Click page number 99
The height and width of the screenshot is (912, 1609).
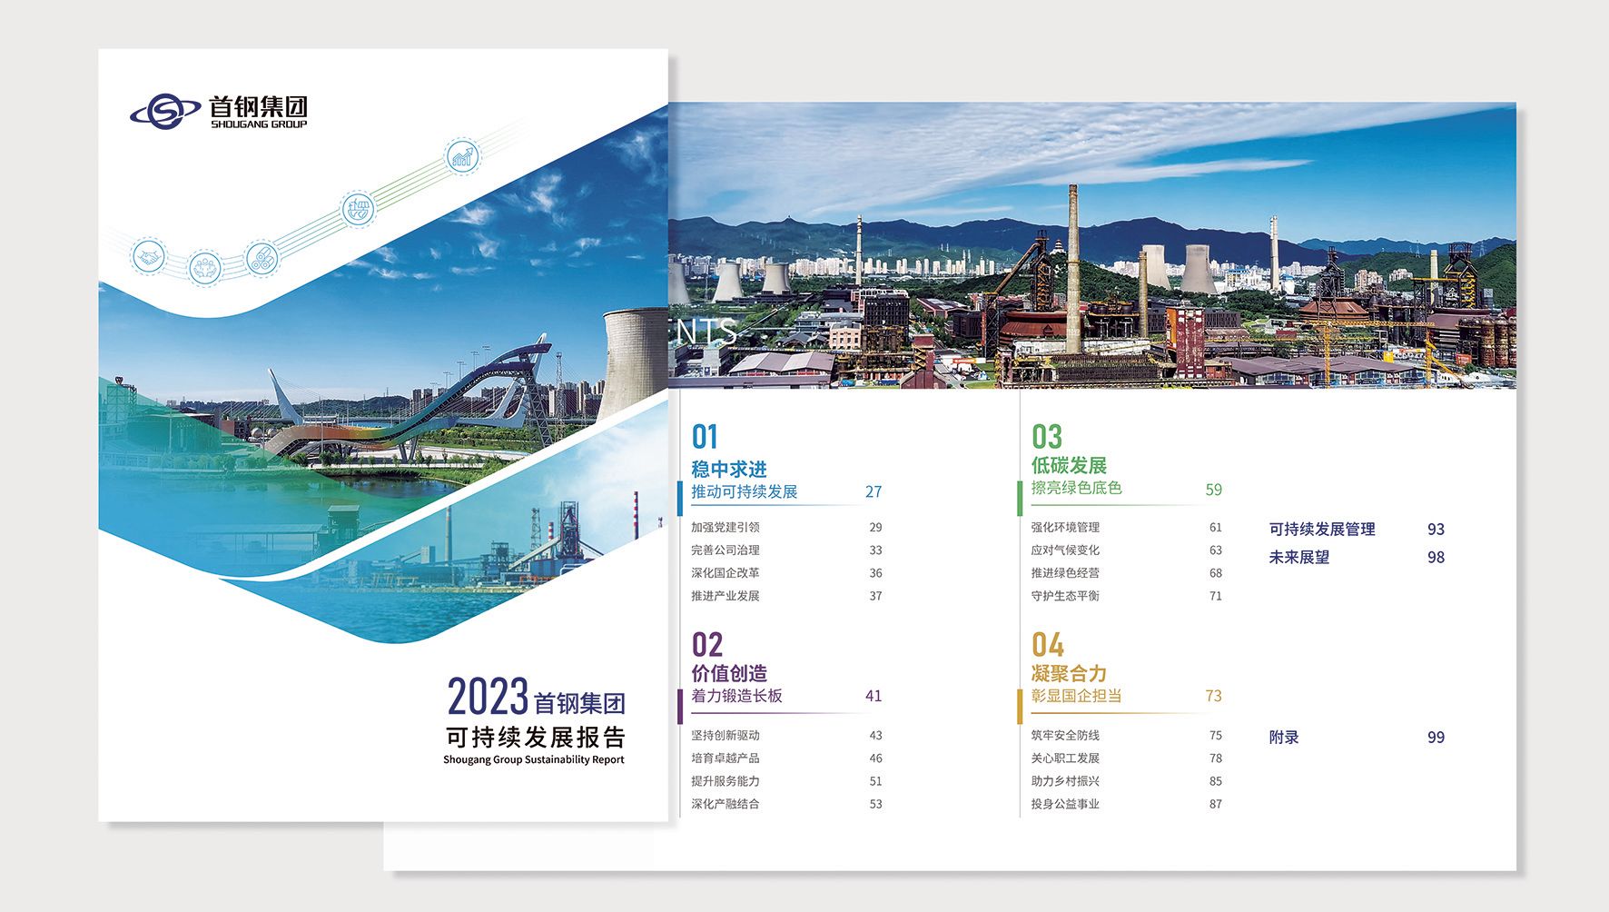(x=1436, y=738)
